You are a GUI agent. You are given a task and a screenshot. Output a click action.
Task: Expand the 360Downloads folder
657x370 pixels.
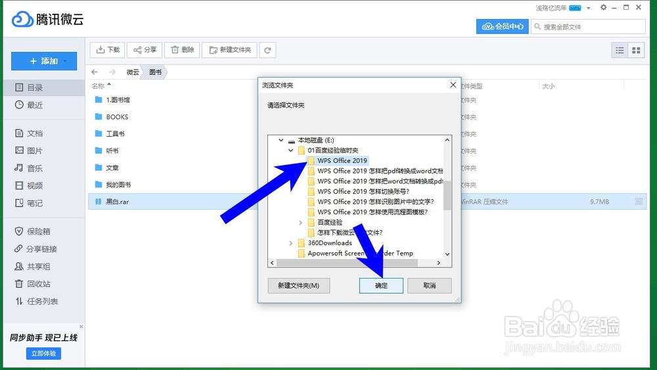[x=291, y=243]
